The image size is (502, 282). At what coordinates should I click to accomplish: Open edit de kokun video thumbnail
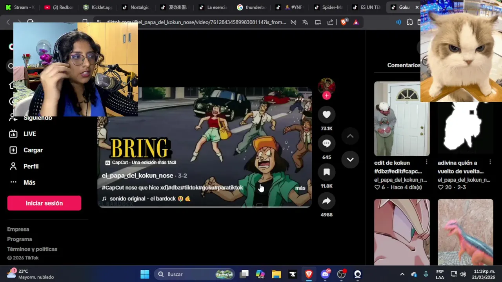click(402, 119)
